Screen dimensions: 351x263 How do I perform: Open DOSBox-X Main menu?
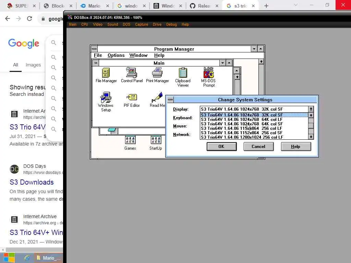(x=73, y=24)
